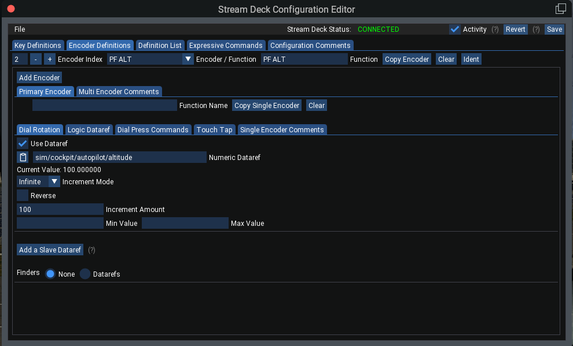Enable the Reverse checkbox

pyautogui.click(x=23, y=195)
